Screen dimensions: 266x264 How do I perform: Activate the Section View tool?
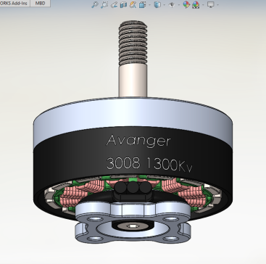tap(123, 4)
